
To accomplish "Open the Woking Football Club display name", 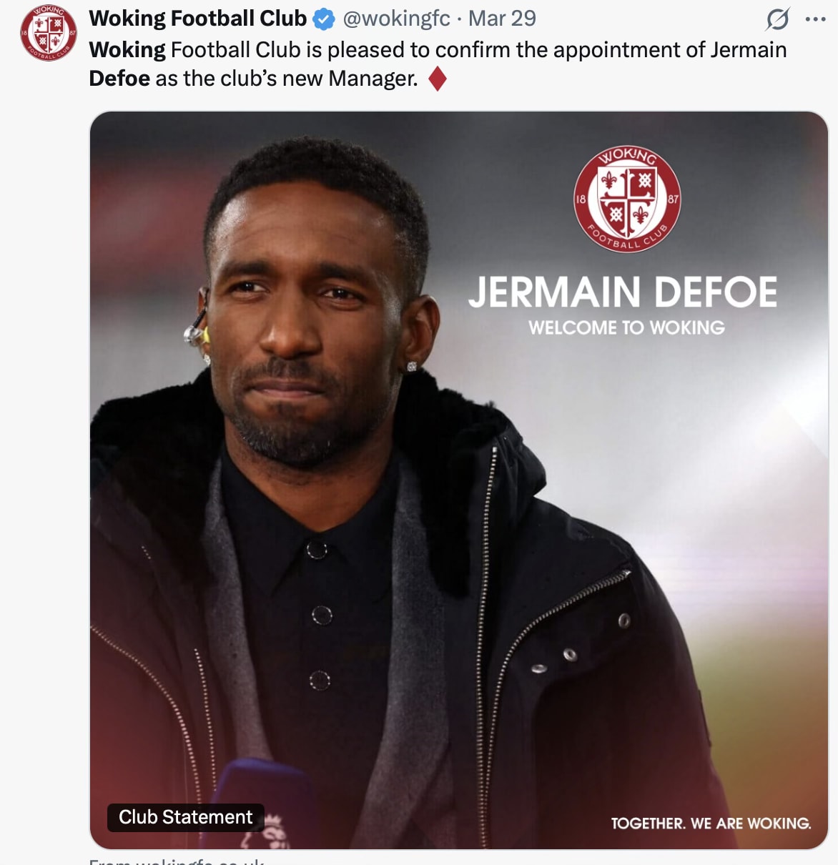I will [198, 19].
